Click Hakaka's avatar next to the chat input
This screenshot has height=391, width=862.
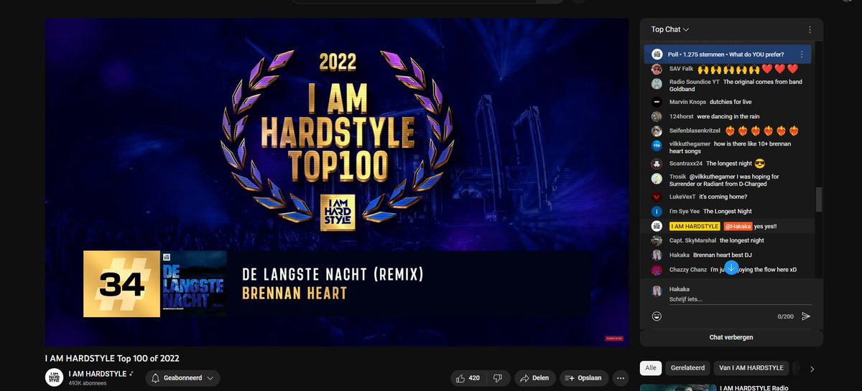[657, 291]
